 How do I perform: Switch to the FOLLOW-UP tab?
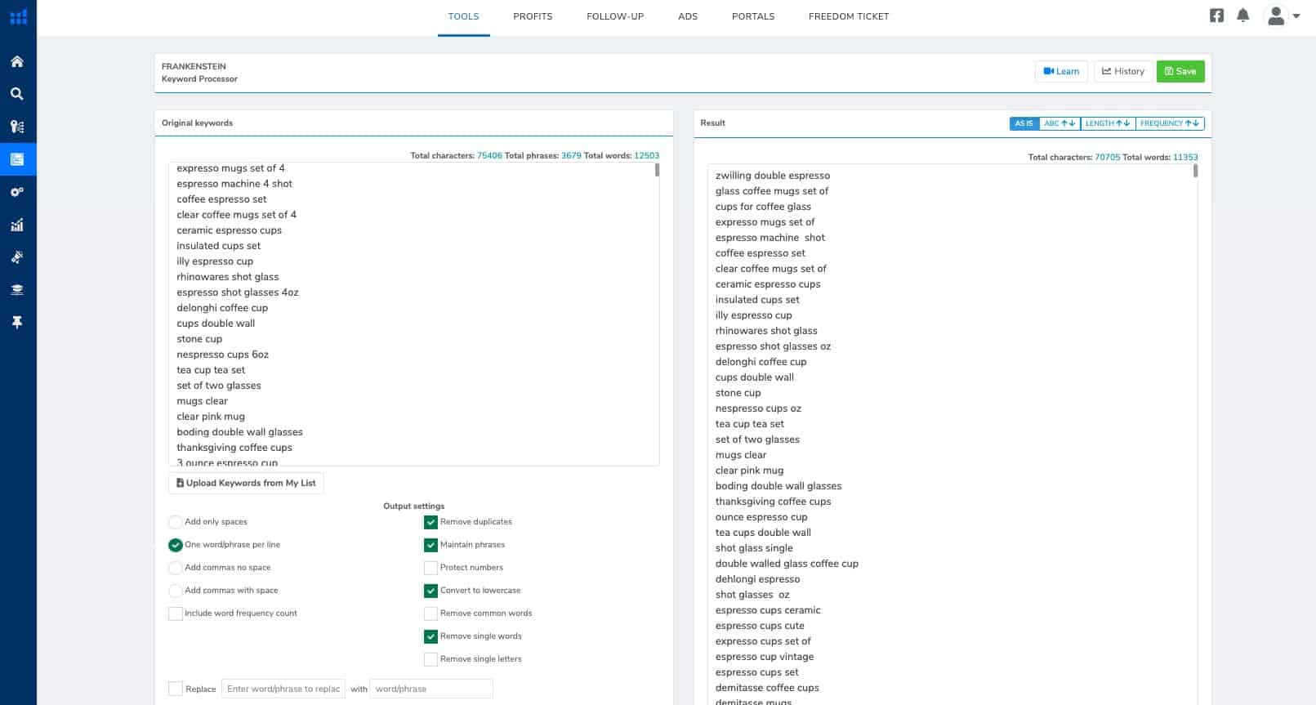[x=615, y=16]
